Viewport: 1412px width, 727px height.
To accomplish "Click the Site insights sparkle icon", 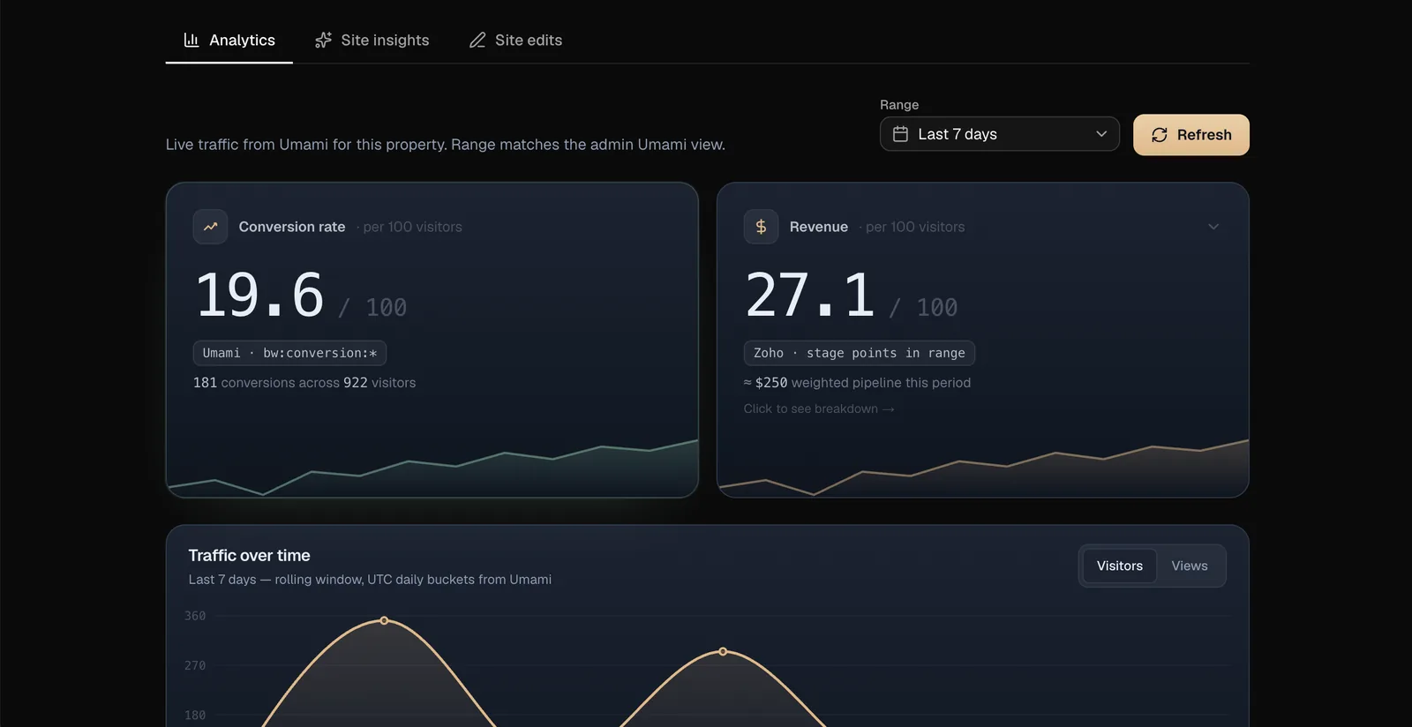I will tap(324, 40).
